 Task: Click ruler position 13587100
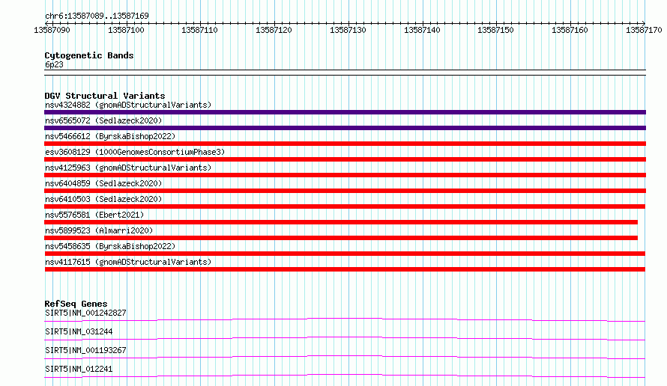tap(127, 30)
